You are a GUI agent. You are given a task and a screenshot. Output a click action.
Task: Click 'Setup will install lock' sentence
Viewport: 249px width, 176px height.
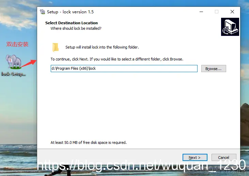102,47
